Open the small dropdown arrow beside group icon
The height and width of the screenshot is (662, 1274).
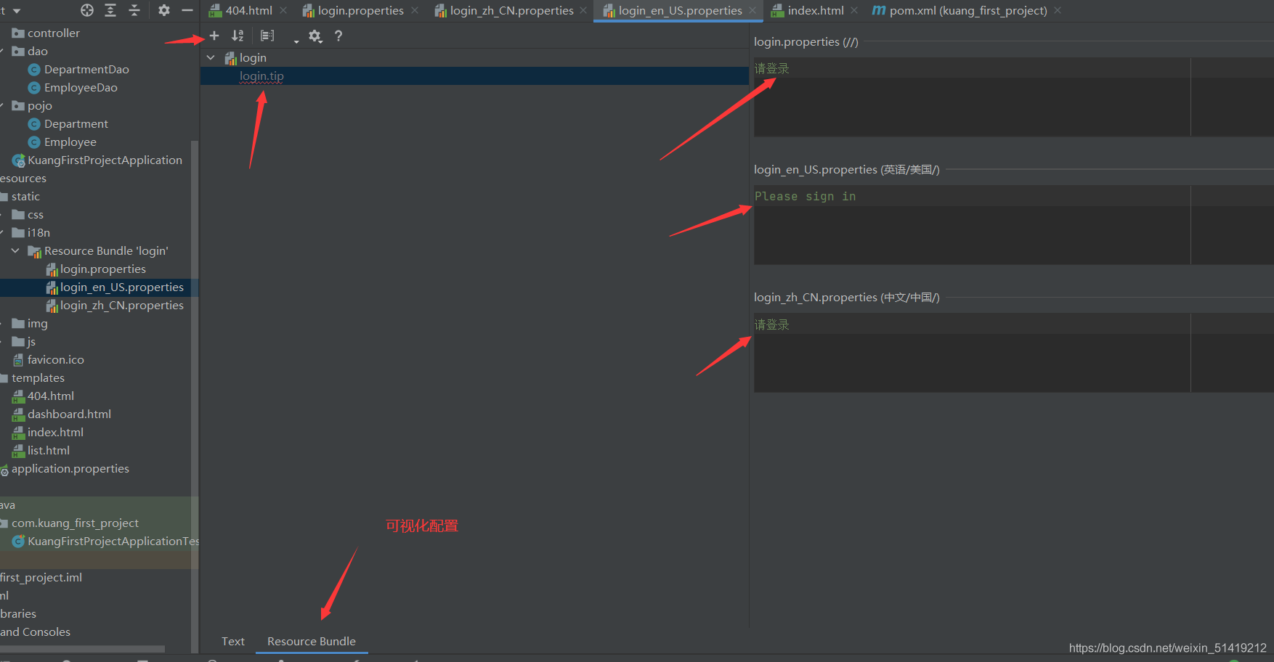[296, 41]
